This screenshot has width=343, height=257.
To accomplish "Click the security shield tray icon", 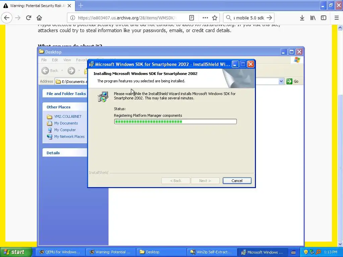I will tap(306, 252).
